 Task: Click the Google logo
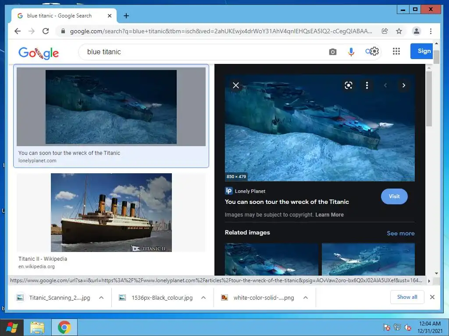[x=39, y=53]
